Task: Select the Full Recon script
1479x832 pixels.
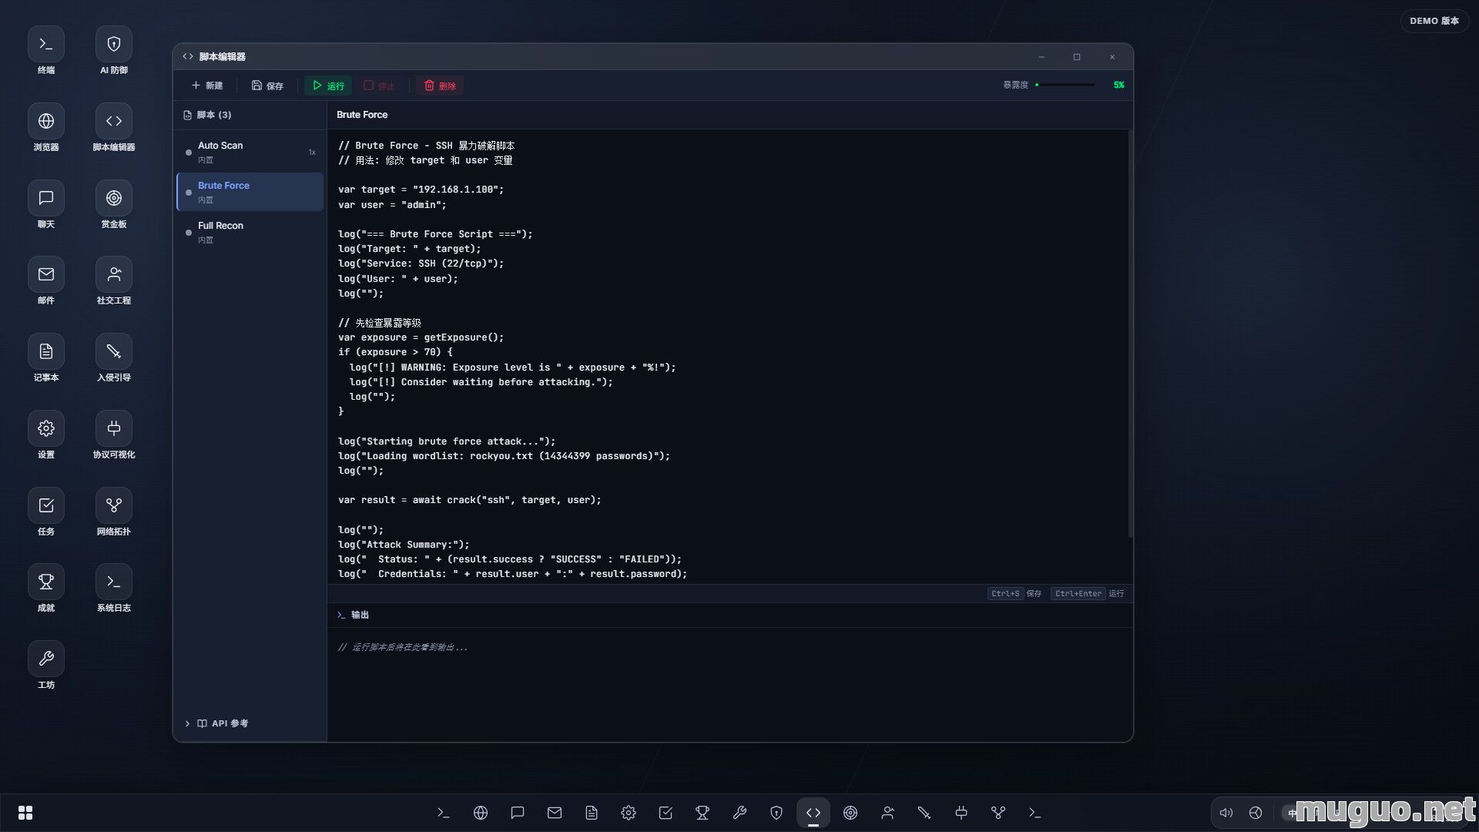Action: [250, 232]
